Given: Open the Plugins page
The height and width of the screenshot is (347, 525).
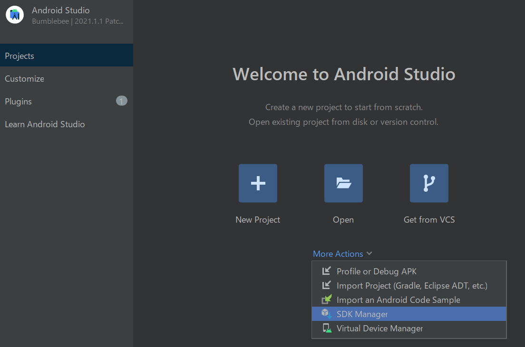Looking at the screenshot, I should (x=18, y=101).
